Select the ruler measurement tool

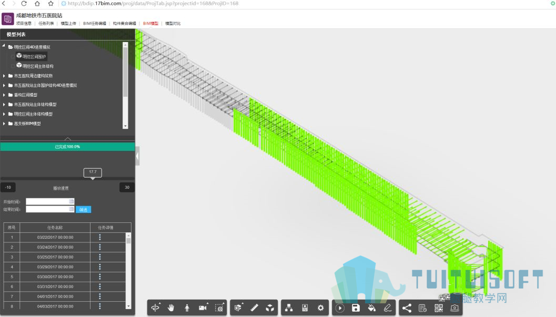click(x=254, y=308)
